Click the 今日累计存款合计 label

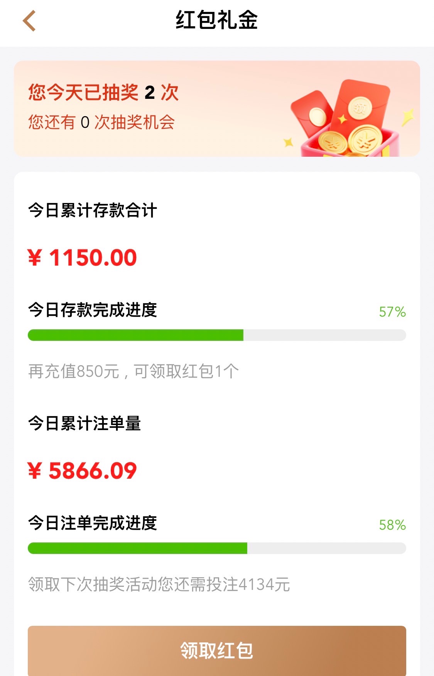pos(93,210)
